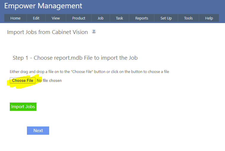
Task: Open the Task menu
Action: 119,18
